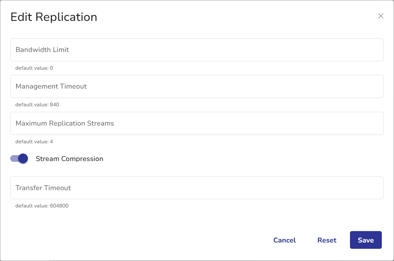
Task: Cancel editing replication settings
Action: tap(284, 240)
